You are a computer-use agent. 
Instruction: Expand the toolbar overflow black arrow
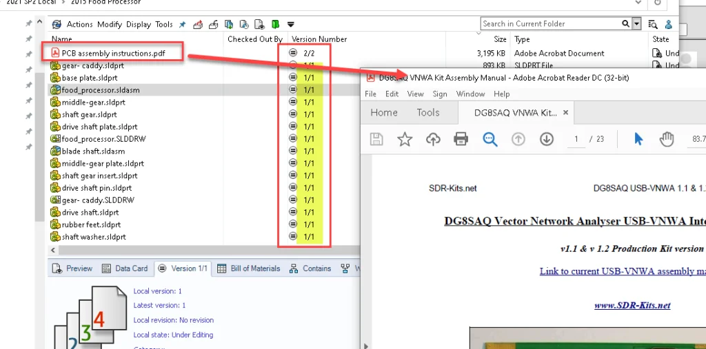[x=290, y=25]
